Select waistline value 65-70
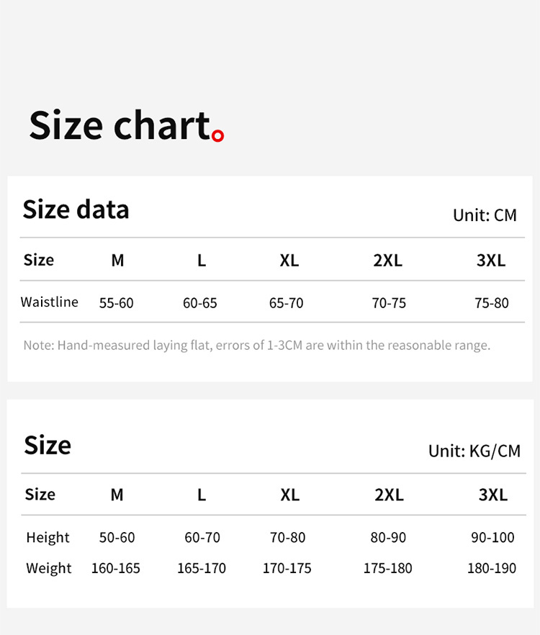 (x=287, y=303)
